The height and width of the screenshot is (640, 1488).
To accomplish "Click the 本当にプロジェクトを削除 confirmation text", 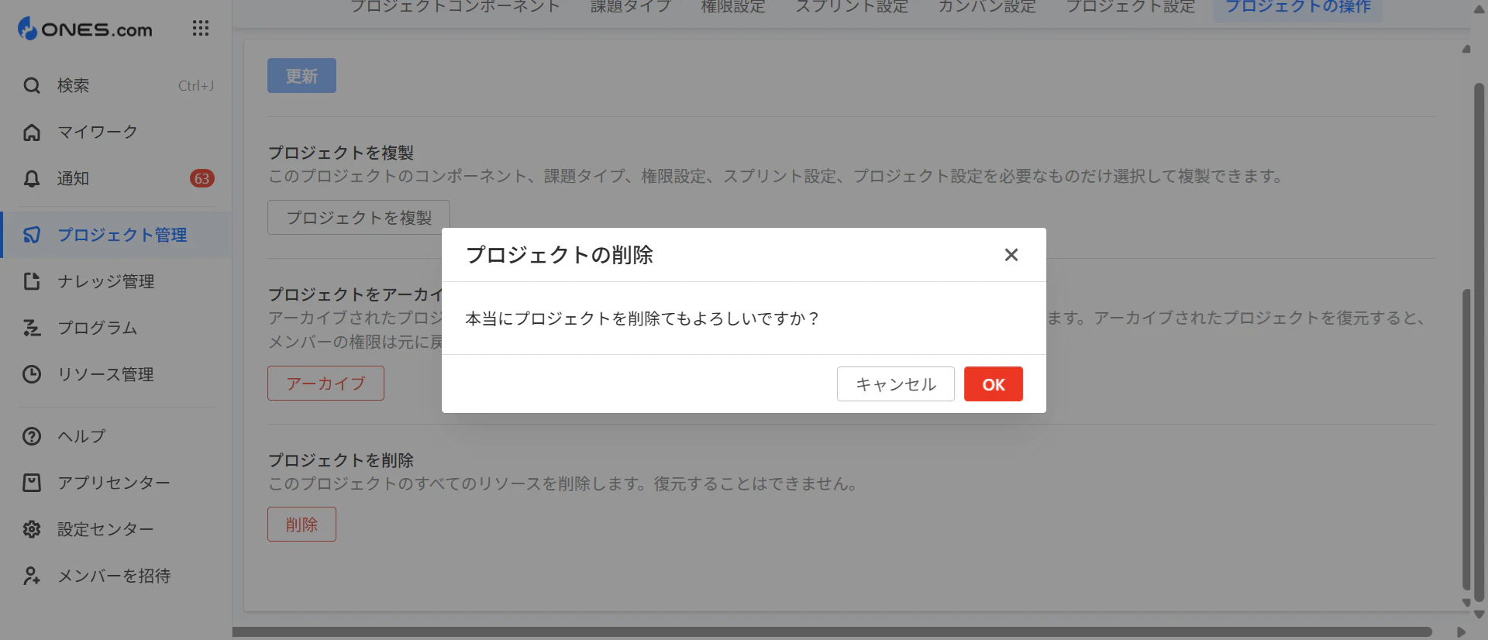I will [x=642, y=318].
